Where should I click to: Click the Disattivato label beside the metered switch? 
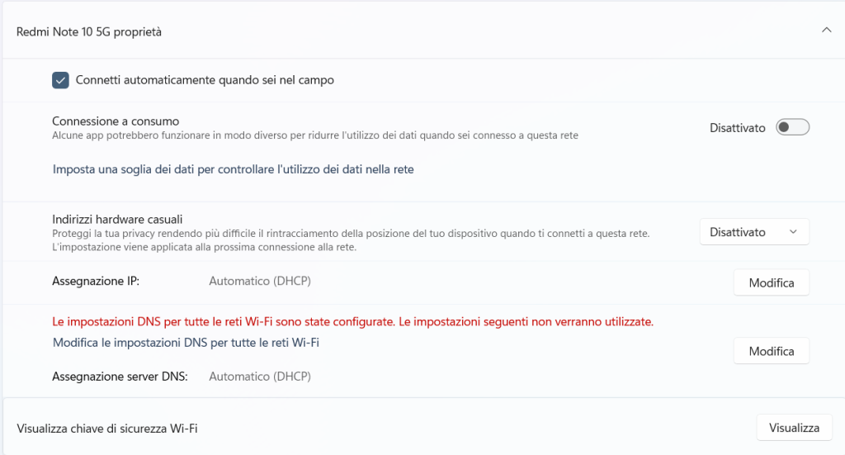pos(737,128)
